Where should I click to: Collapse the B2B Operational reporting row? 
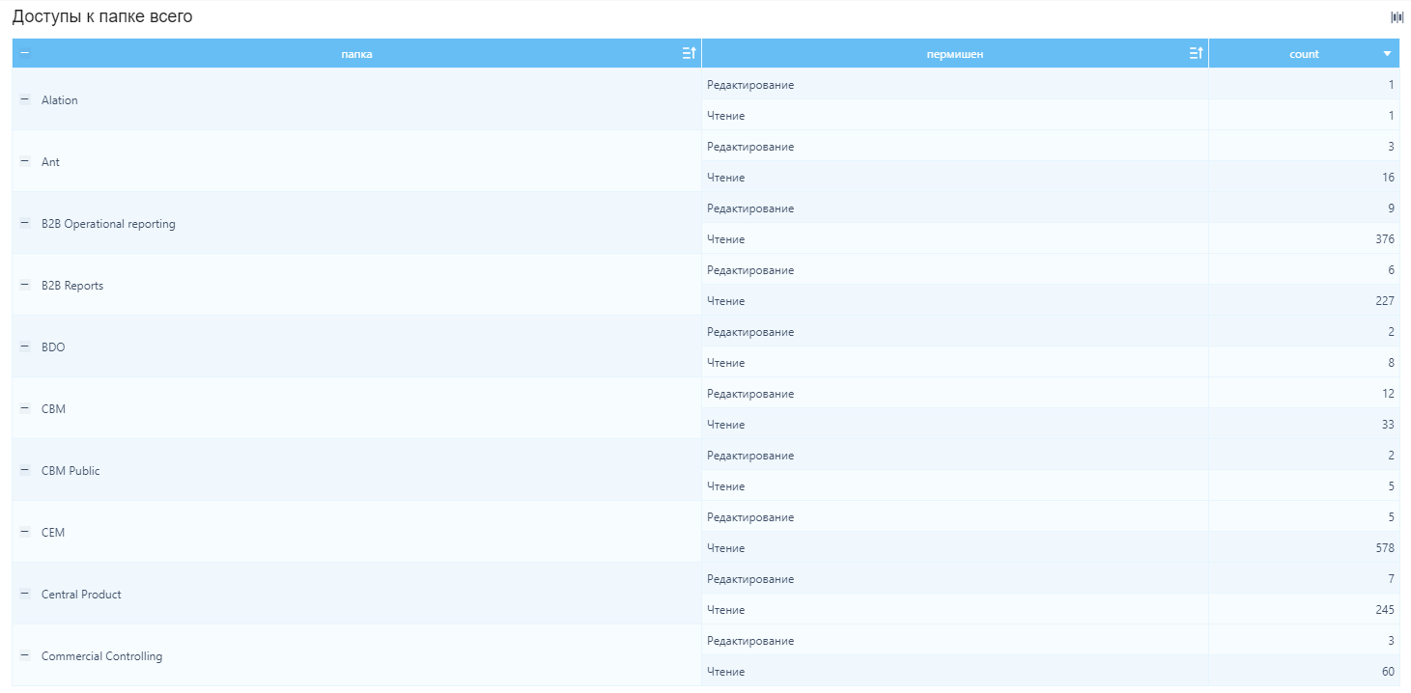pyautogui.click(x=25, y=223)
